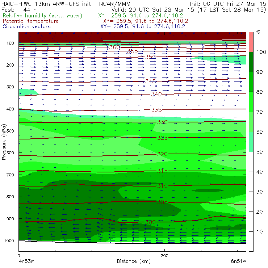This screenshot has width=268, height=268.
Task: Click the 300 potential temperature contour label
Action: 150,222
